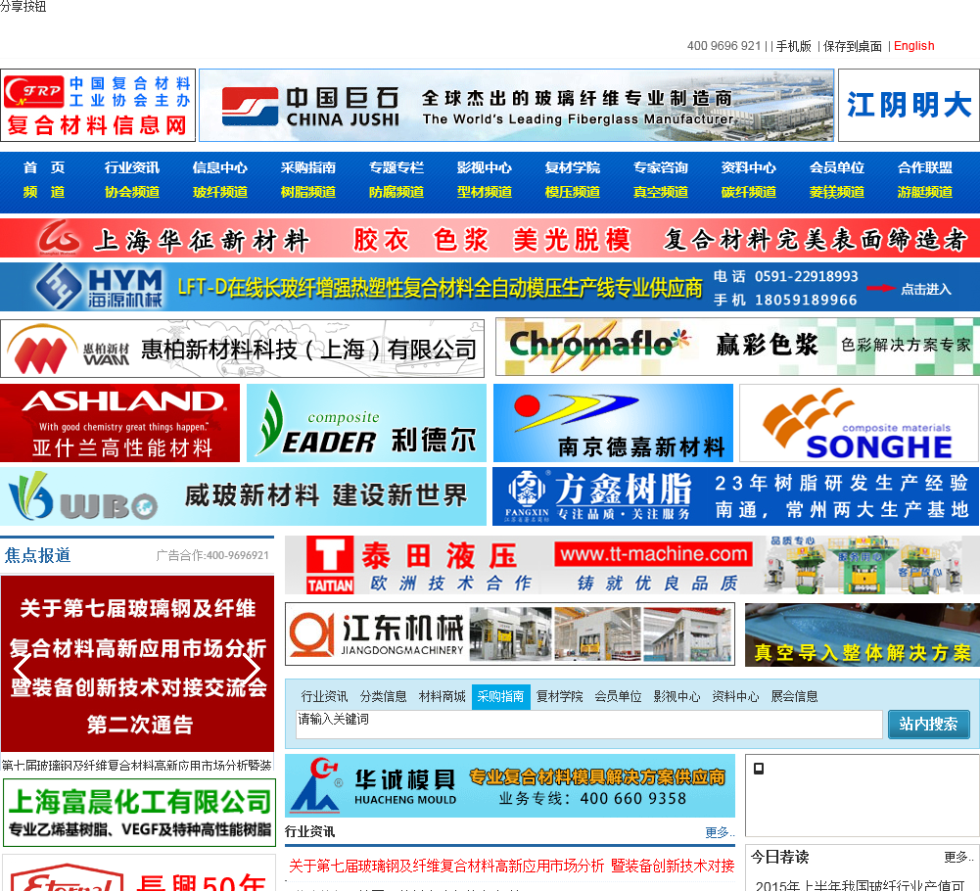Open the Leader 利德尔 composite ad
This screenshot has width=980, height=891.
coord(366,423)
